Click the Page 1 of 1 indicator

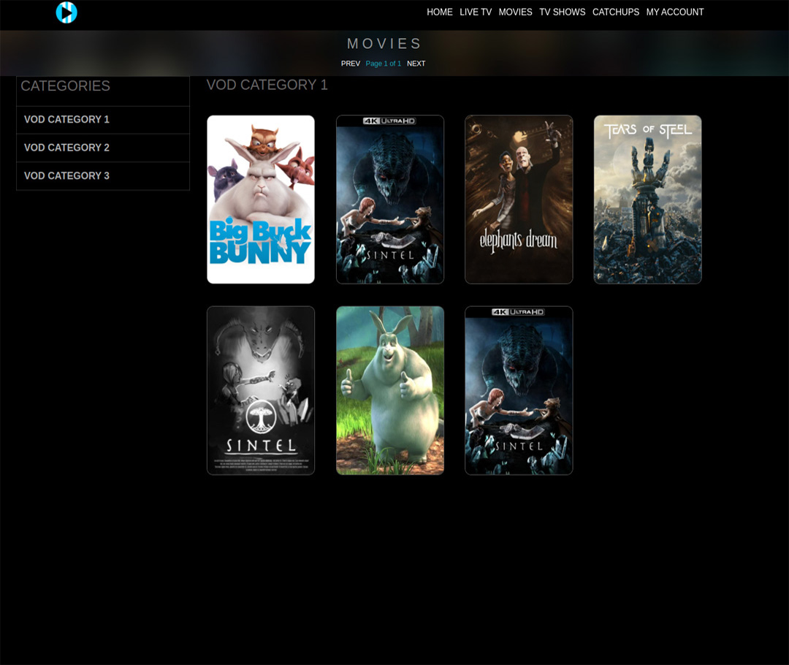pos(383,64)
